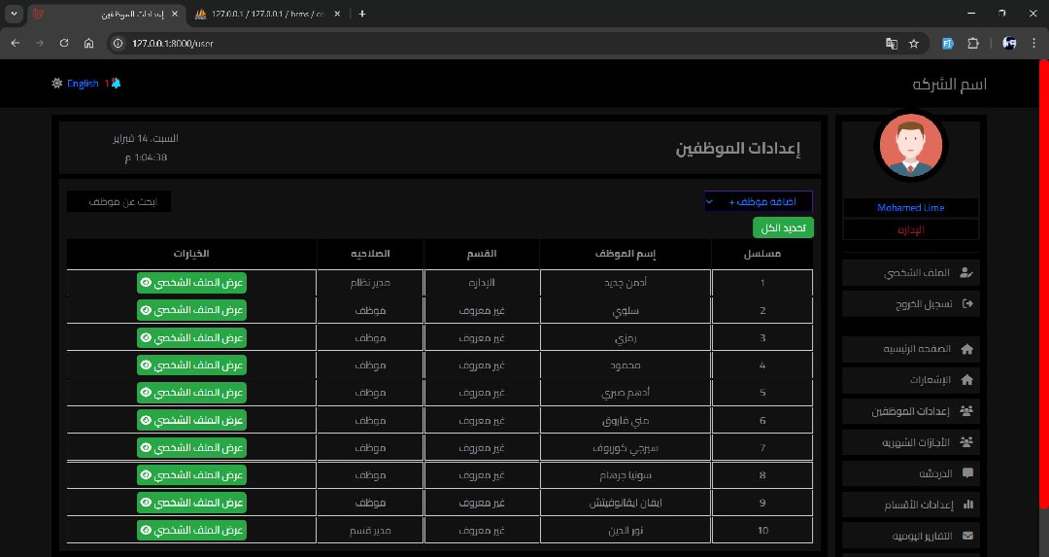The image size is (1049, 557).
Task: Open a new browser tab
Action: (362, 14)
